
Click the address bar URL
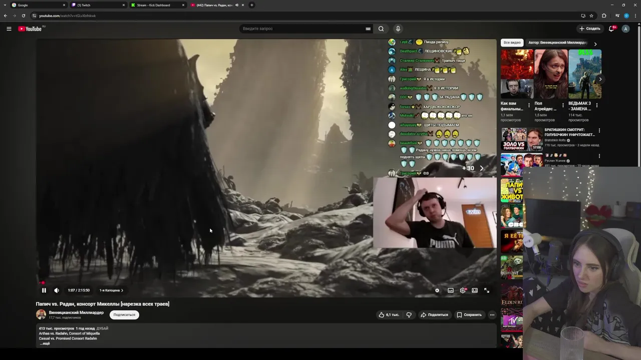click(x=67, y=15)
